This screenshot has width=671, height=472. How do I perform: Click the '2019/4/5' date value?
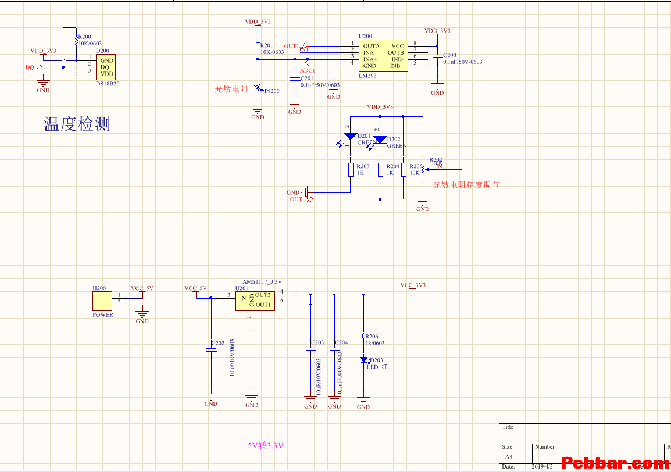pos(542,466)
